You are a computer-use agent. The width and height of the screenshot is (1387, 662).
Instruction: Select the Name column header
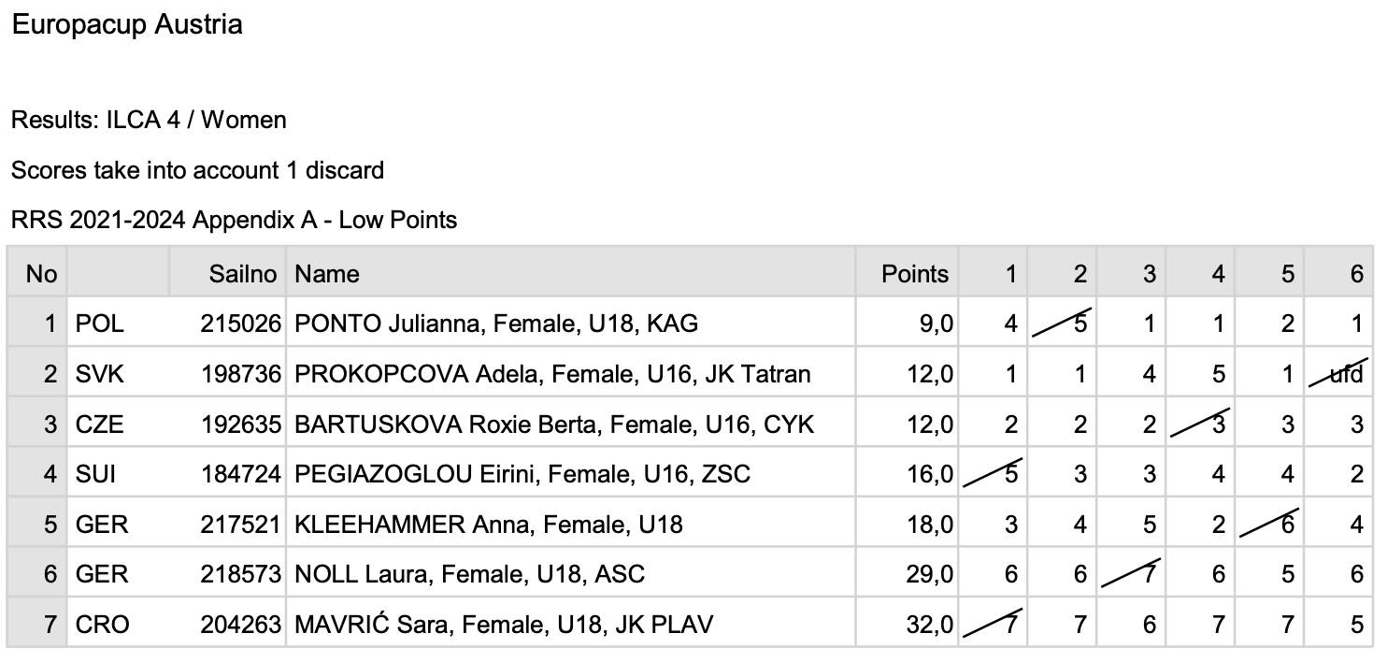[571, 273]
